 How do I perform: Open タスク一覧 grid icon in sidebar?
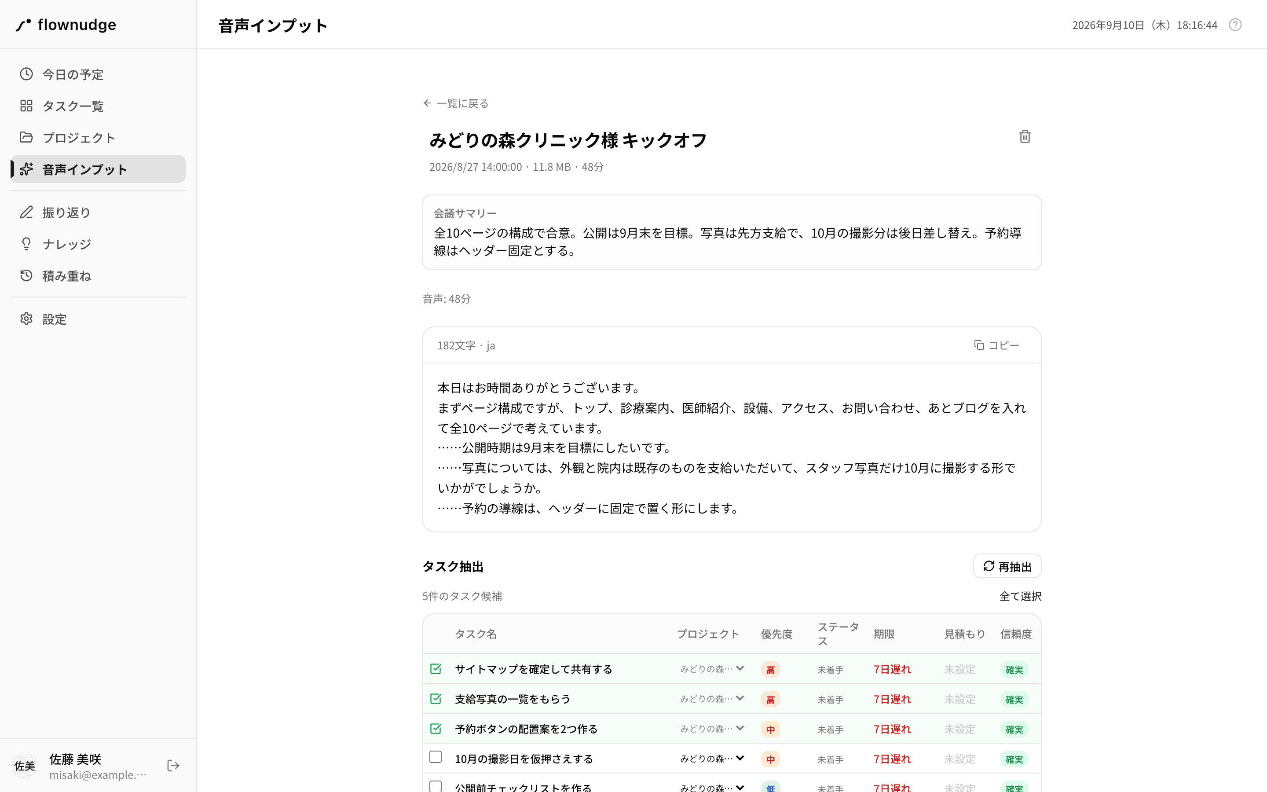coord(26,106)
